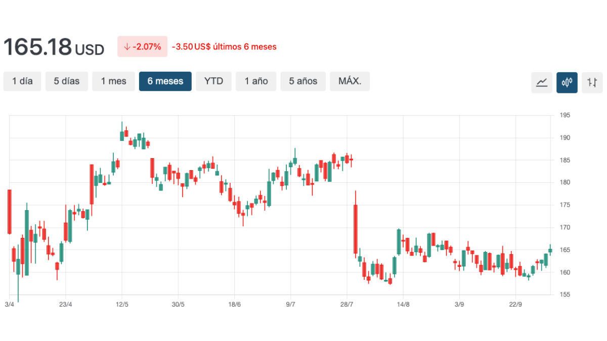
Task: Click the down arrow in the -2.07% badge
Action: 126,47
